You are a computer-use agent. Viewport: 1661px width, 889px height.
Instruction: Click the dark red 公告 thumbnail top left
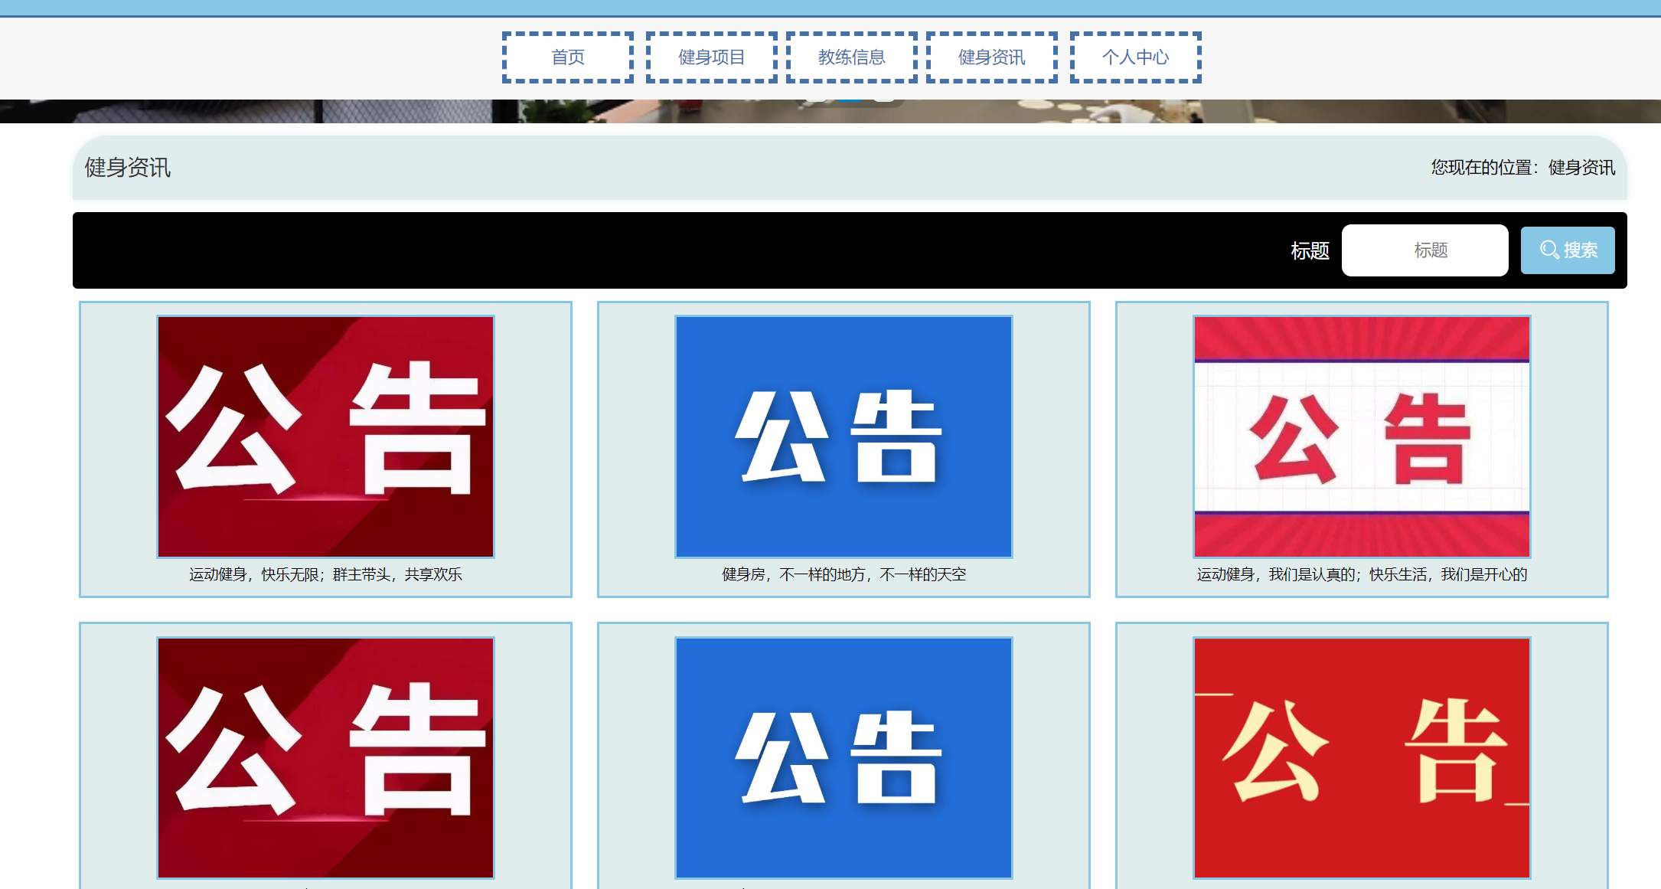click(325, 436)
